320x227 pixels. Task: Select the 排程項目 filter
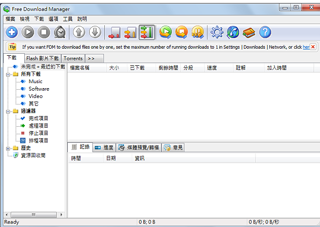click(x=38, y=140)
